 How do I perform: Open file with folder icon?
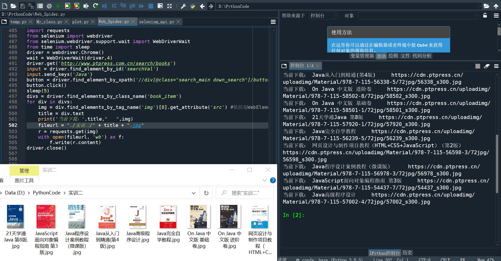click(x=14, y=6)
